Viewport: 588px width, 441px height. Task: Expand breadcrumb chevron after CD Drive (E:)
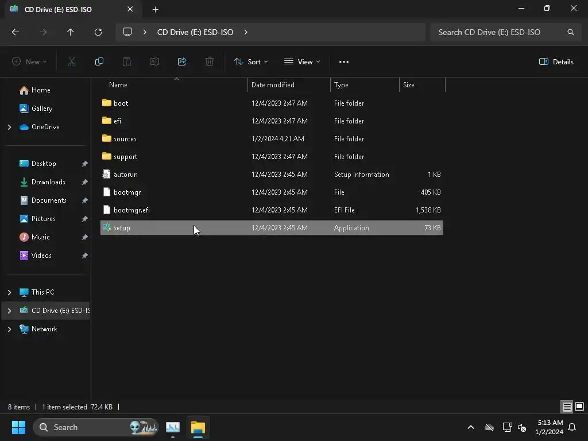pos(246,32)
